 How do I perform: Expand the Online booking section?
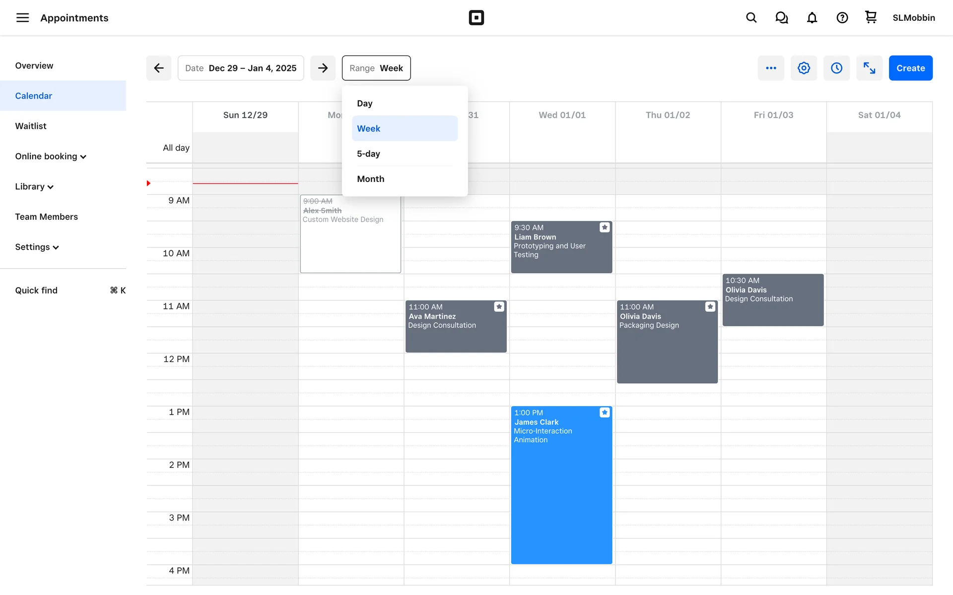click(51, 157)
